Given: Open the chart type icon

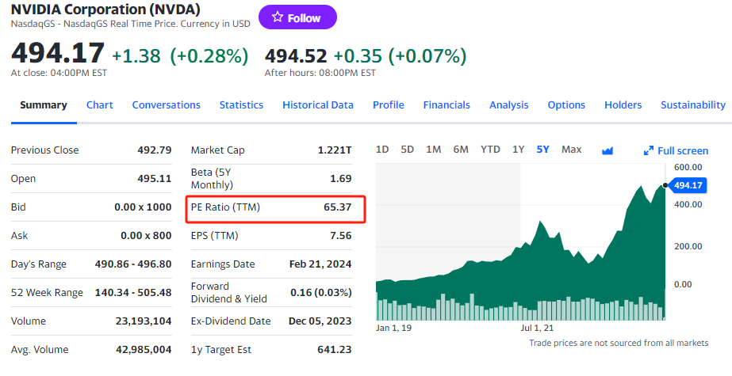Looking at the screenshot, I should pos(607,150).
